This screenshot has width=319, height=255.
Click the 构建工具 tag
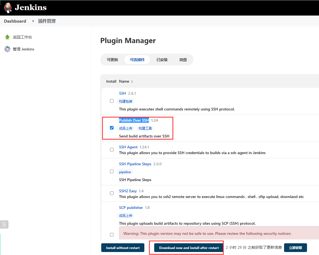coord(145,128)
